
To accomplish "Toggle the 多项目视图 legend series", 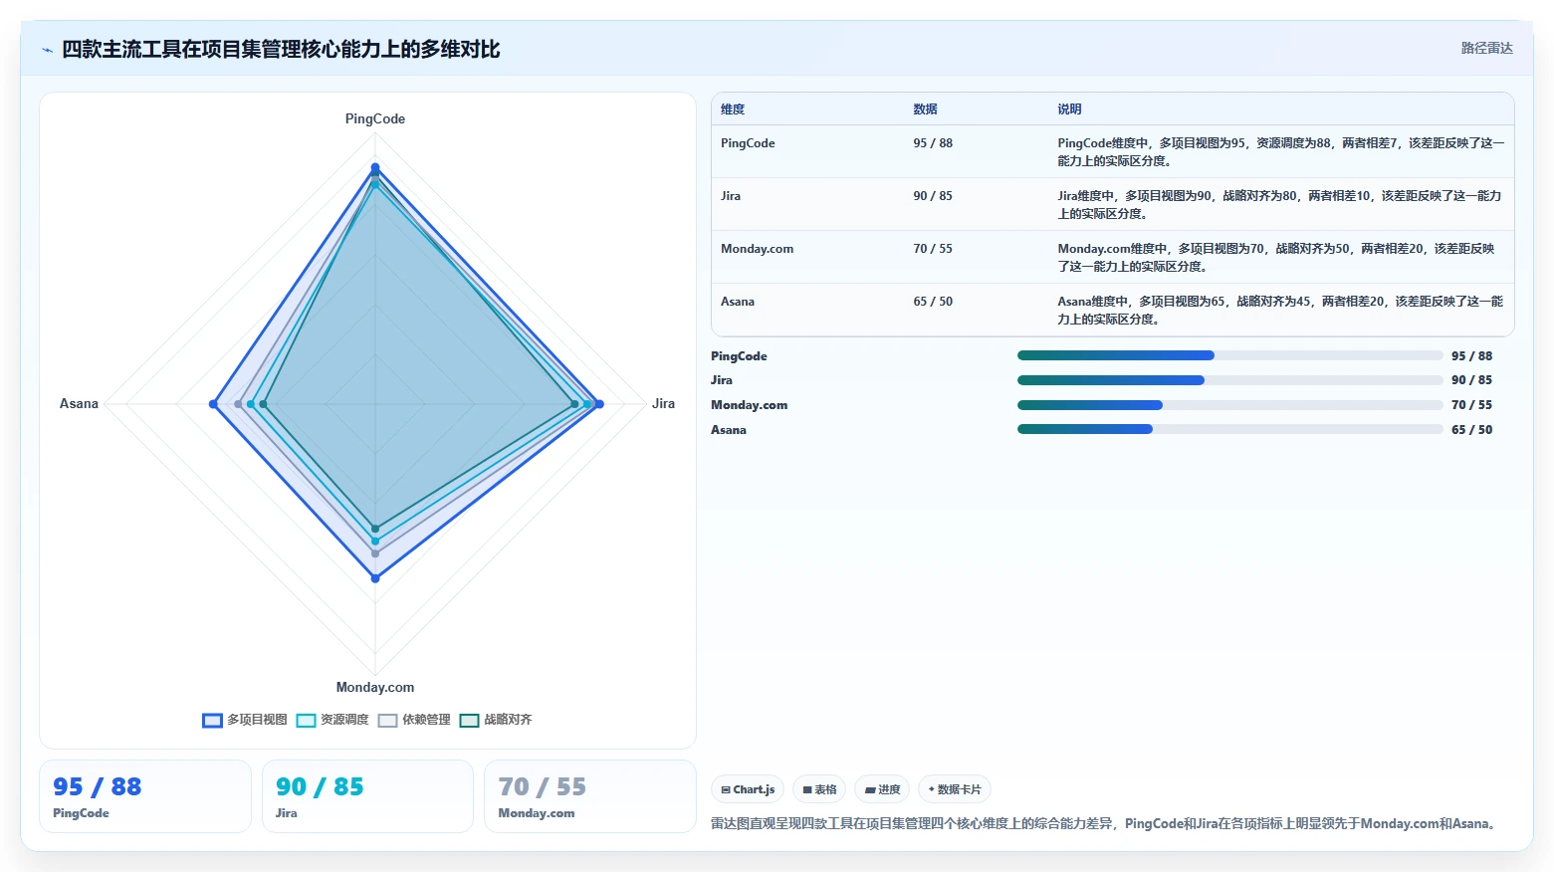I will (245, 720).
